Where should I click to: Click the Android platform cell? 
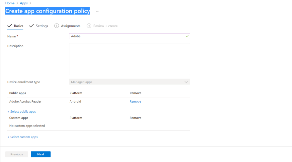(75, 101)
